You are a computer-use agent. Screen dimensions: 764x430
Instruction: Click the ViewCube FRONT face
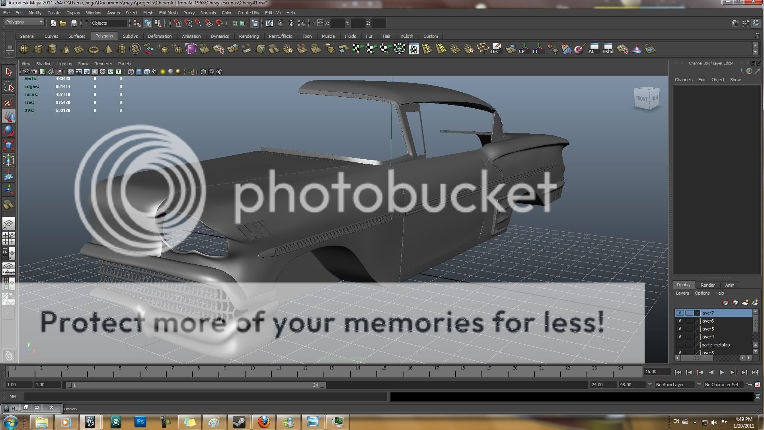coord(641,98)
